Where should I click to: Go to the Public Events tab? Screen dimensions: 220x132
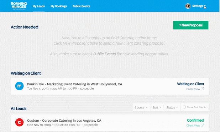[81, 6]
